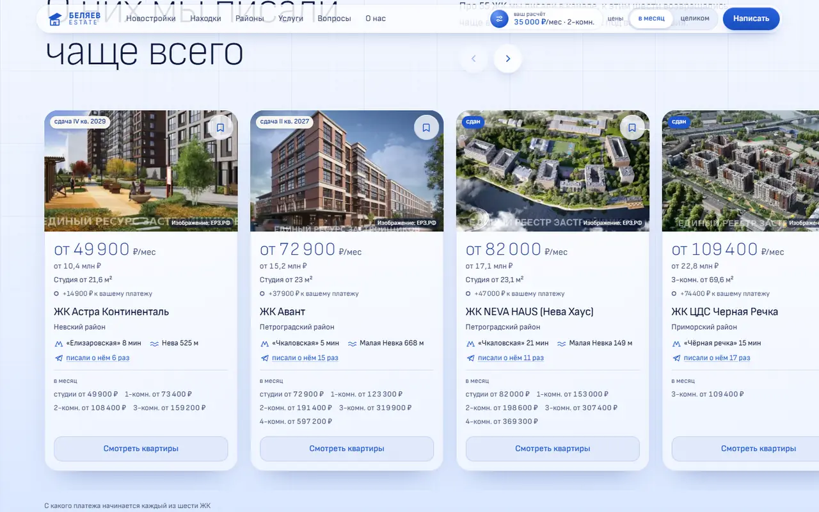The height and width of the screenshot is (512, 819).
Task: Open the писали о нём 15 раз link
Action: coord(305,358)
